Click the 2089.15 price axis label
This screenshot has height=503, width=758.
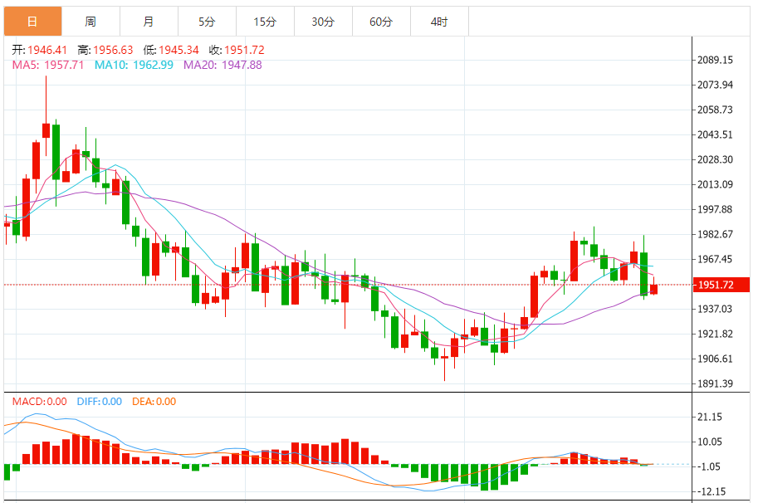(x=715, y=60)
